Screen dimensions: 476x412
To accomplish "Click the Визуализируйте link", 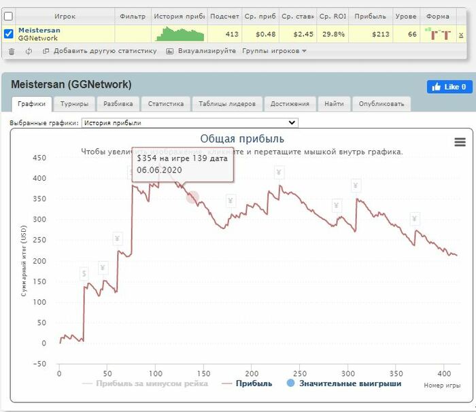I will click(207, 51).
